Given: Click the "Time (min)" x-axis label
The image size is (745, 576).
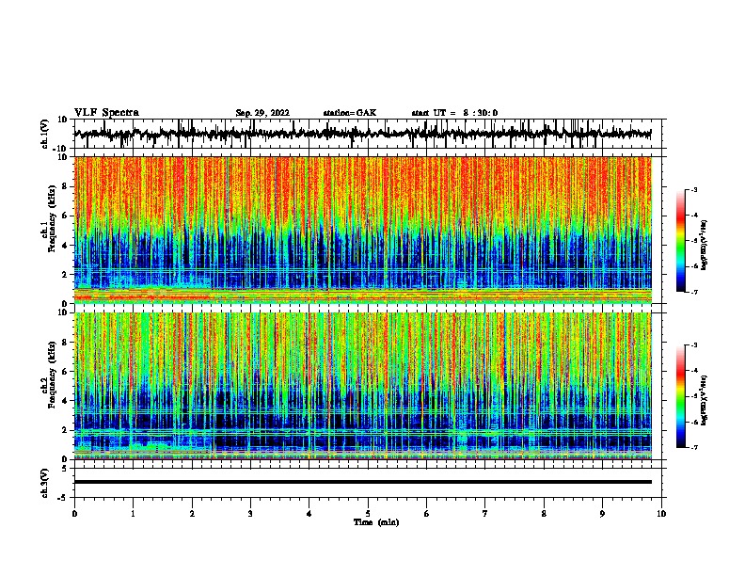Looking at the screenshot, I should point(376,522).
